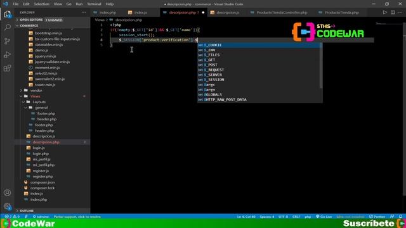Collapse the general folder

pyautogui.click(x=41, y=108)
